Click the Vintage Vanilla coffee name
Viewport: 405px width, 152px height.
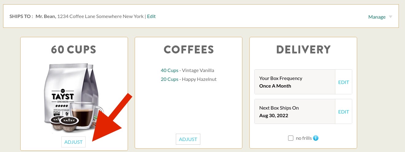(198, 70)
